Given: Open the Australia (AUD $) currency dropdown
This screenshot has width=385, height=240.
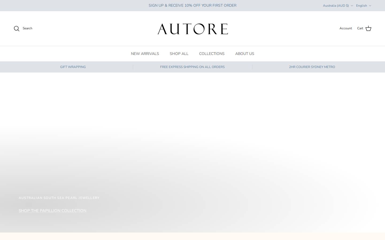Looking at the screenshot, I should (x=338, y=6).
